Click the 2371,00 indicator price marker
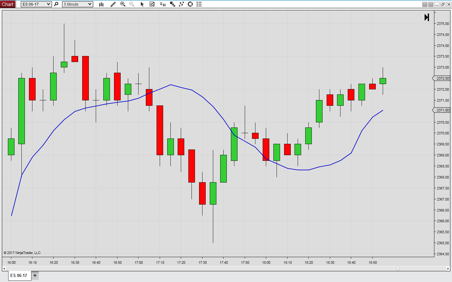This screenshot has width=452, height=282. (x=441, y=110)
